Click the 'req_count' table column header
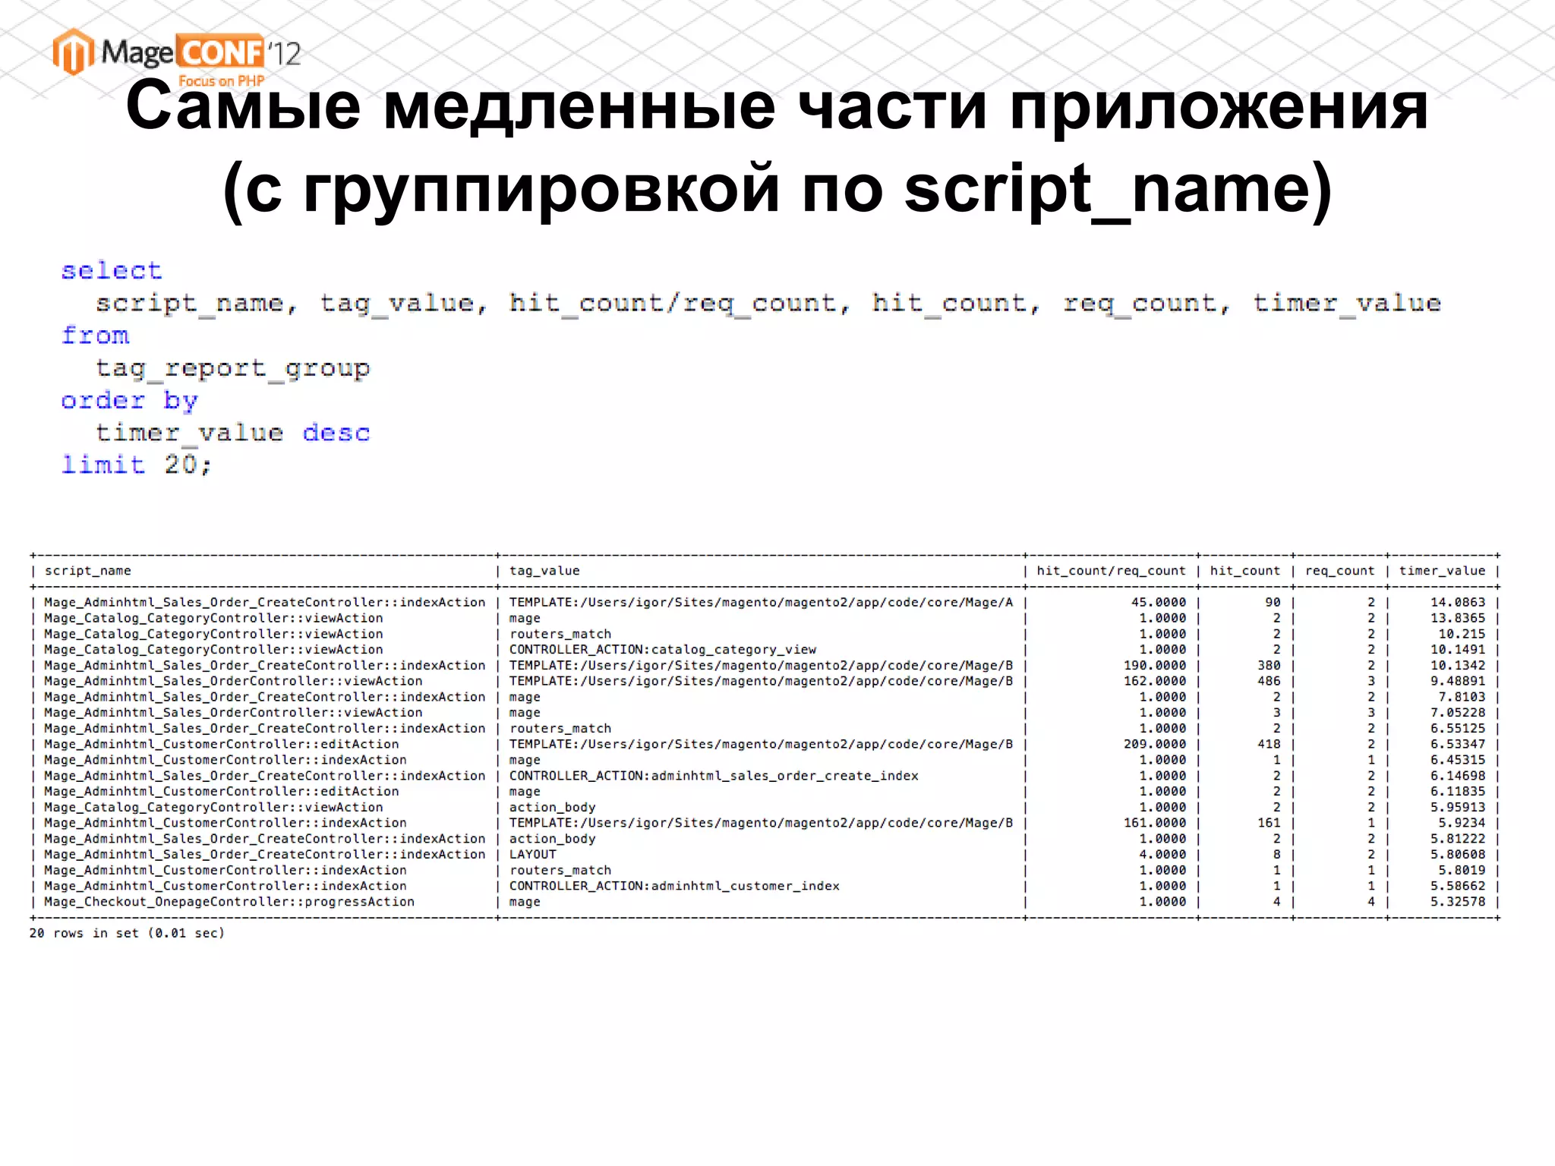Screen dimensions: 1555x1166 click(1339, 571)
